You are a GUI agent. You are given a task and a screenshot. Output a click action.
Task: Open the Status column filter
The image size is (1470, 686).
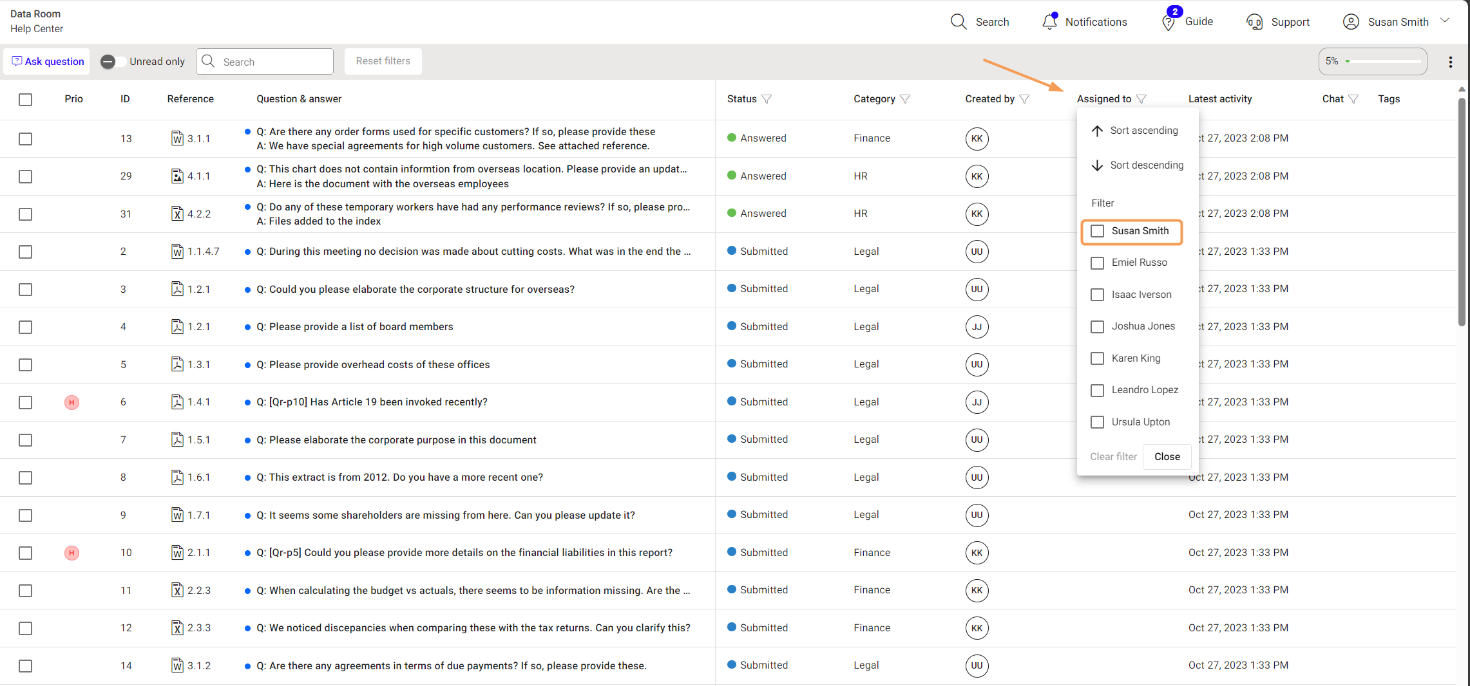coord(767,99)
